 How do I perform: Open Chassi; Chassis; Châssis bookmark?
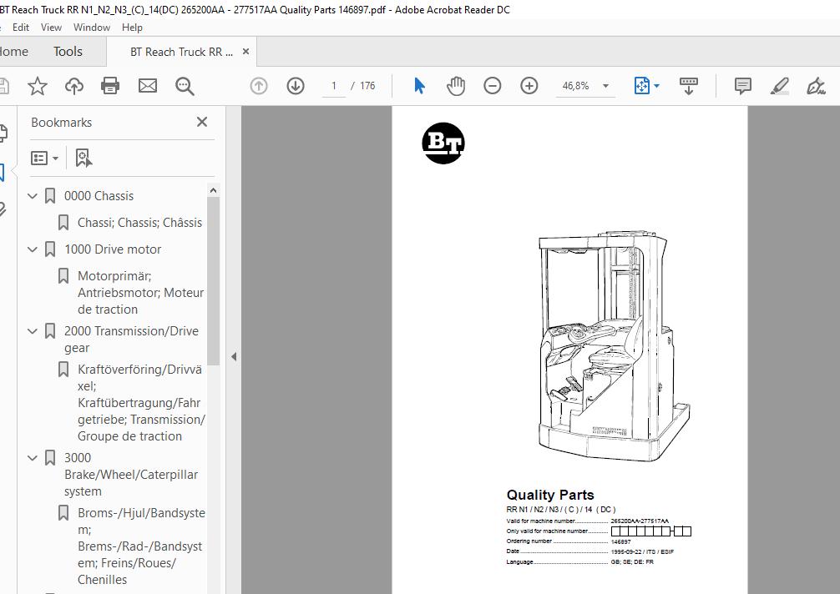pyautogui.click(x=139, y=223)
